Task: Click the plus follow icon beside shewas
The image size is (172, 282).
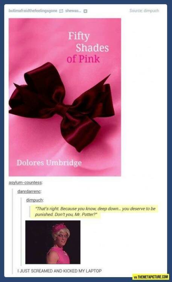Action: point(85,11)
